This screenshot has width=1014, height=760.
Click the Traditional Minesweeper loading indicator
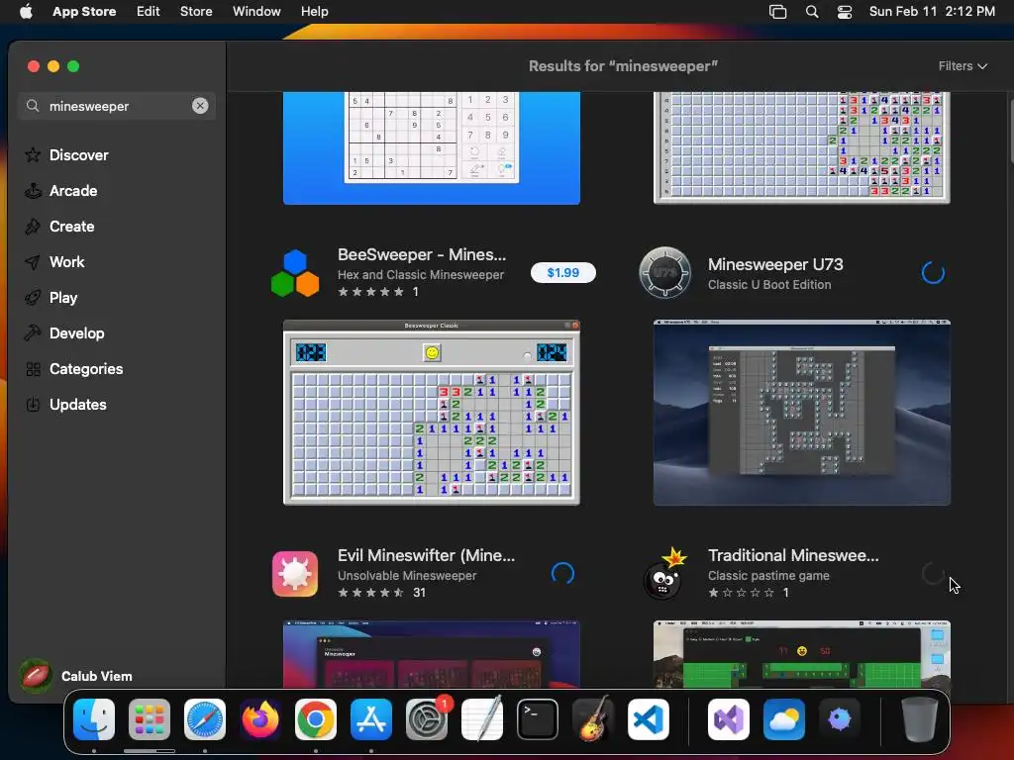tap(933, 573)
